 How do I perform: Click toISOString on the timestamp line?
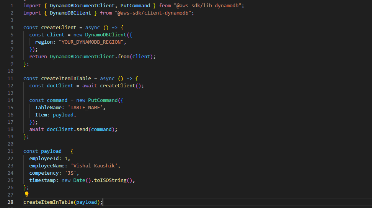(x=110, y=180)
